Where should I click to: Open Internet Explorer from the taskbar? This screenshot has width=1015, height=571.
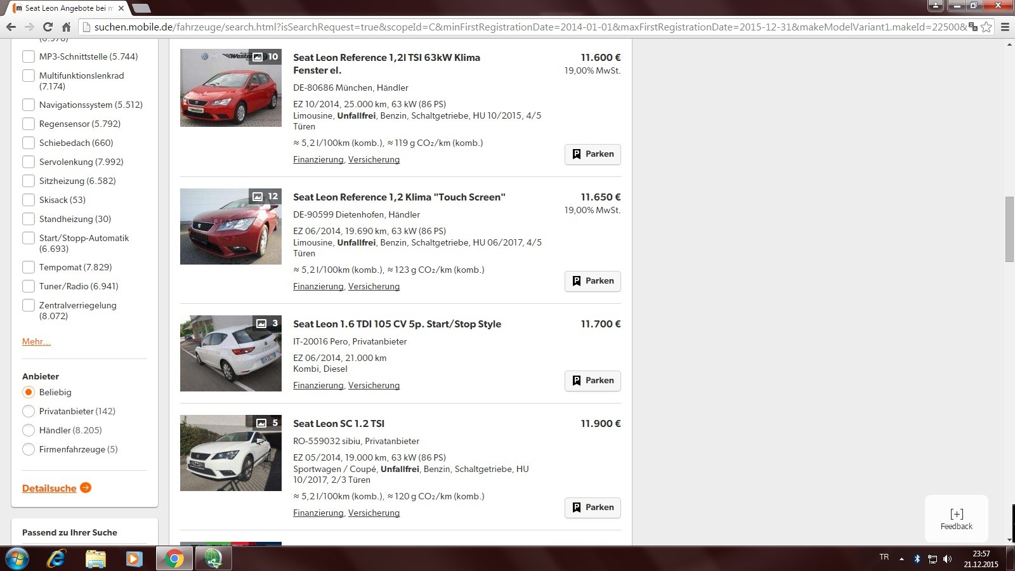point(56,559)
